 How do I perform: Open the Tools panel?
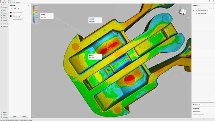click(x=4, y=13)
